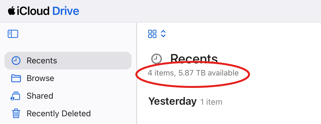
Task: Click the grid view icon
Action: [x=152, y=34]
